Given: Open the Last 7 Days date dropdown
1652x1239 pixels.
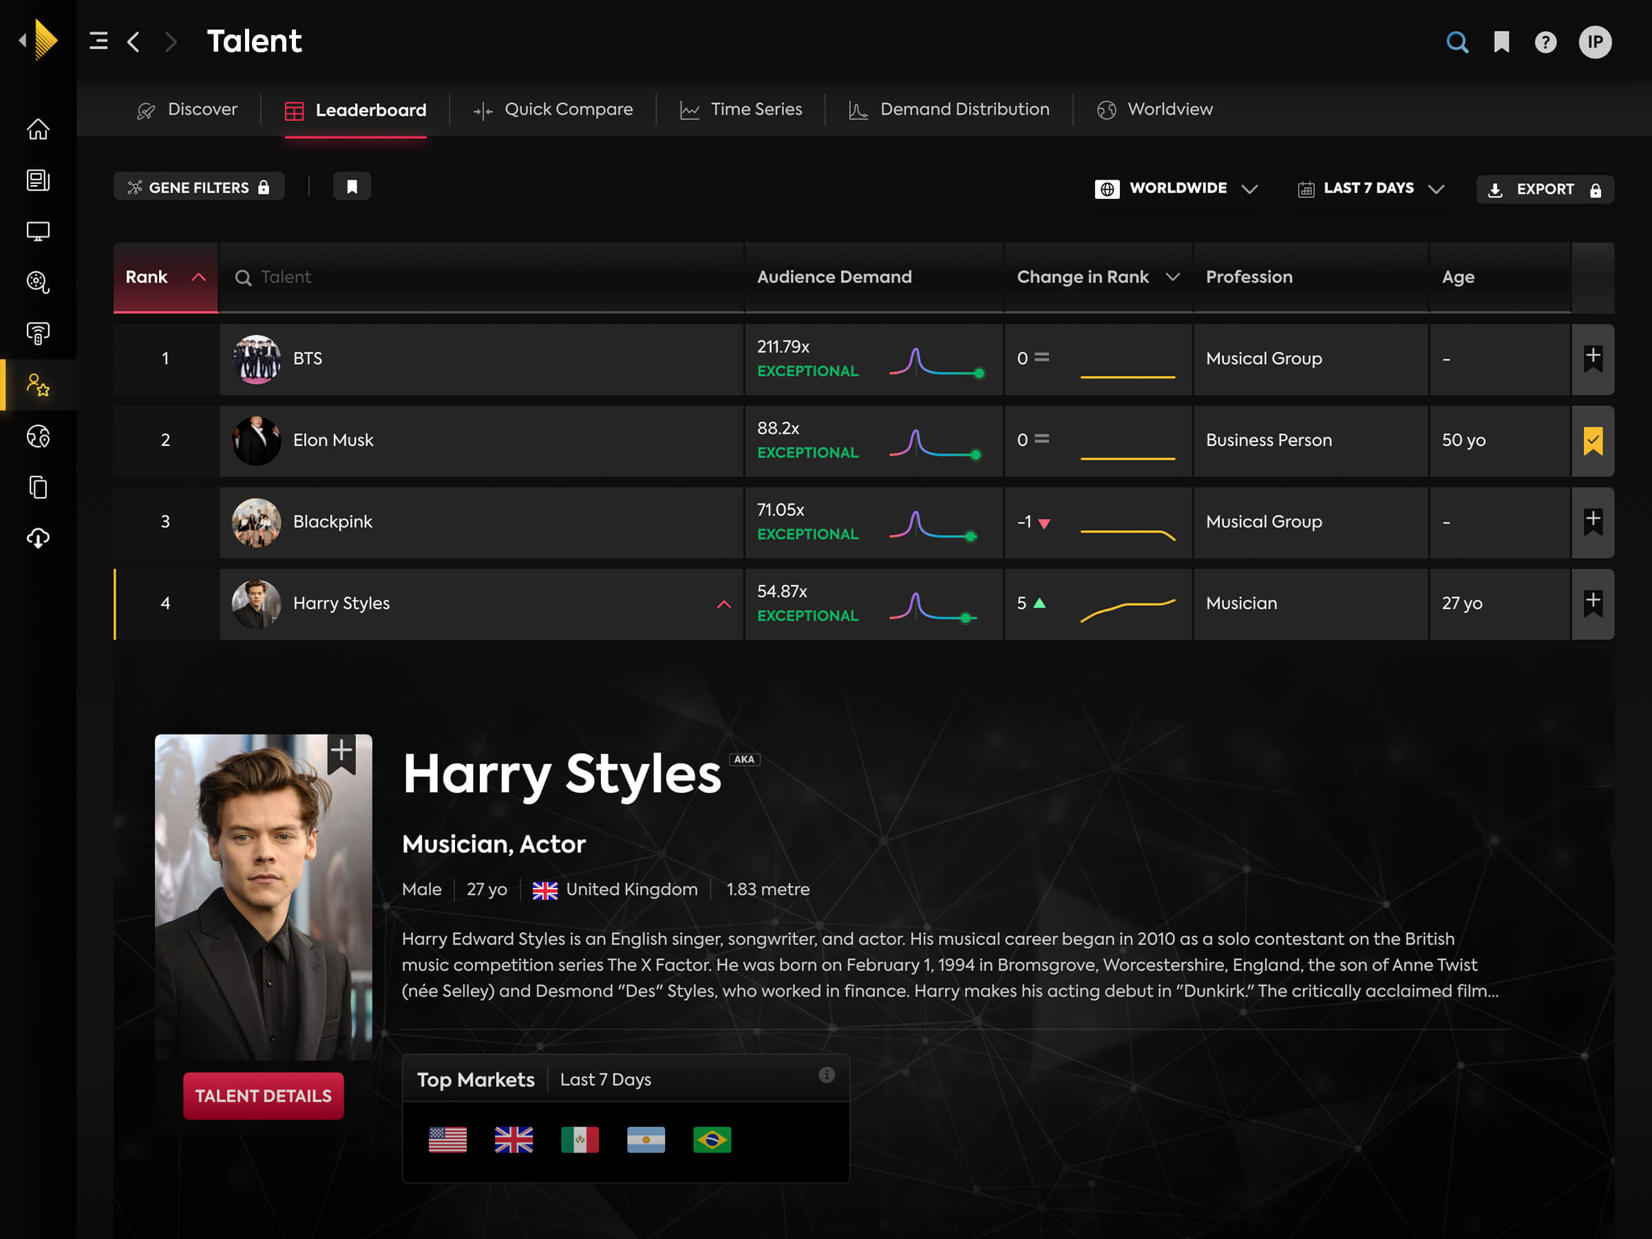Looking at the screenshot, I should tap(1370, 188).
